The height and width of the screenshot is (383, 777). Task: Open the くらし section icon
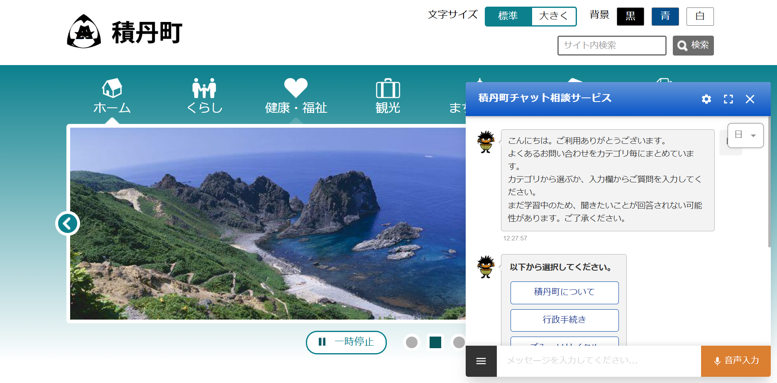[x=204, y=88]
